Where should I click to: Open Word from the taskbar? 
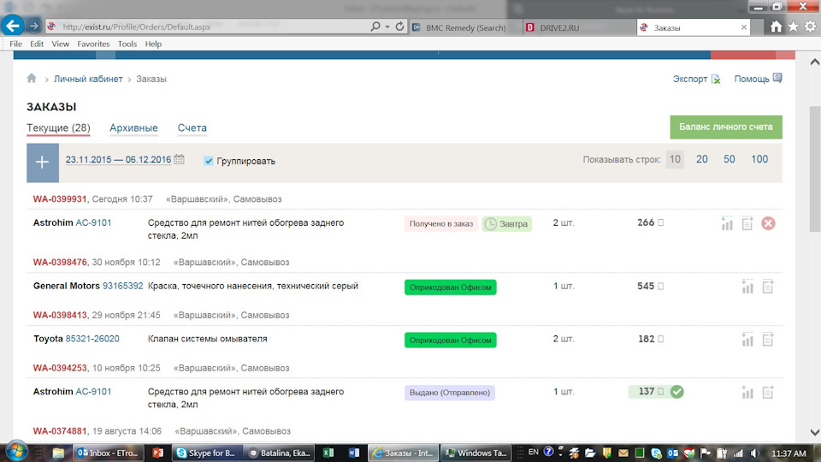click(x=353, y=453)
